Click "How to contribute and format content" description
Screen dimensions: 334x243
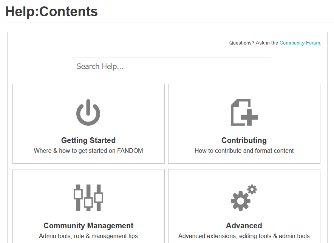244,151
